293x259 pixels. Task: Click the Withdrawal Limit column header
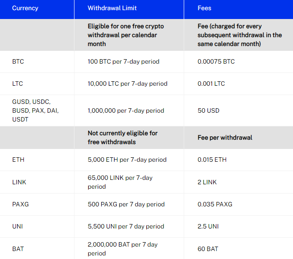112,8
